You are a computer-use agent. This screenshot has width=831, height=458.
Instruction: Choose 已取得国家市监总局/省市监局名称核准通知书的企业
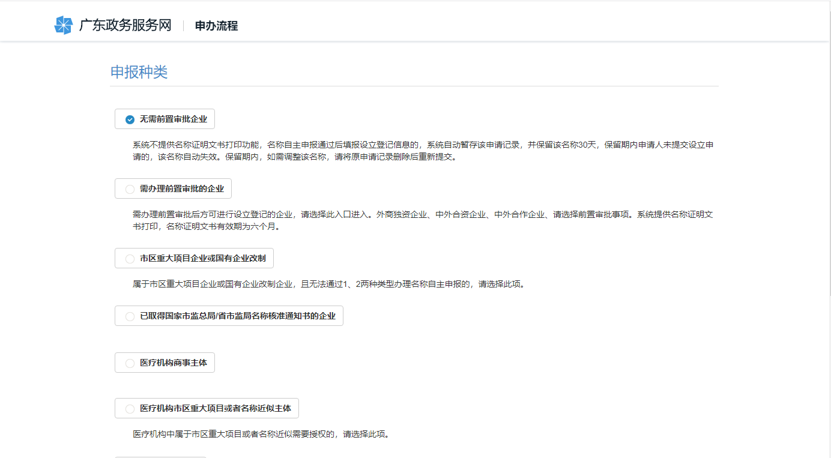229,316
